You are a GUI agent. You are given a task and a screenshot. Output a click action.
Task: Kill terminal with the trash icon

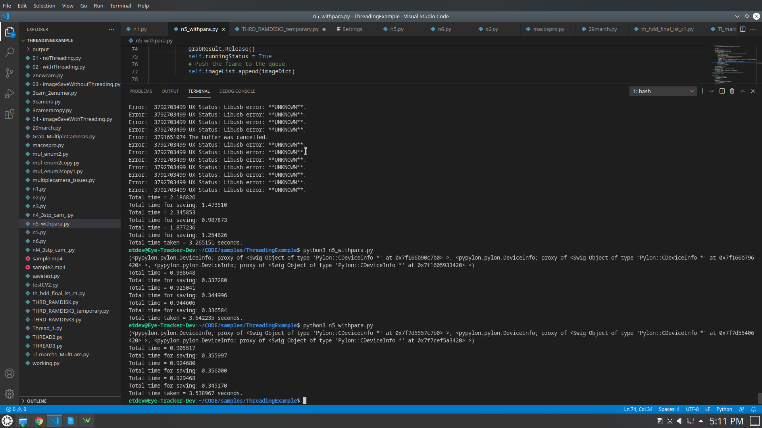732,91
